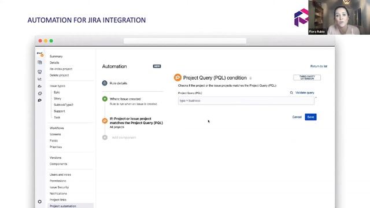Viewport: 370px width, 208px height.
Task: Click Add component
Action: coord(124,138)
